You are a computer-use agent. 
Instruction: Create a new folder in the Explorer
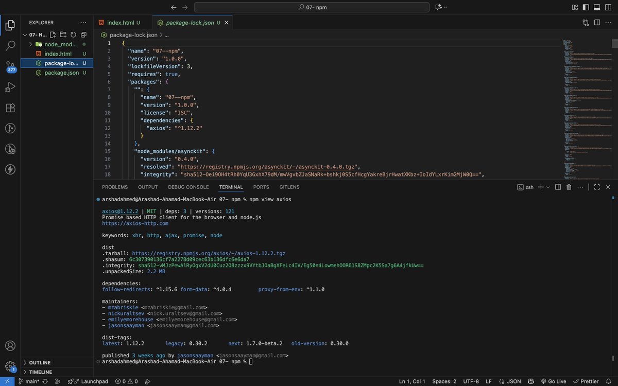[63, 35]
